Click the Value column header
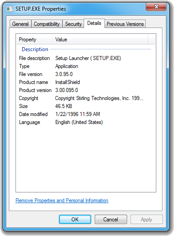 tap(100, 40)
